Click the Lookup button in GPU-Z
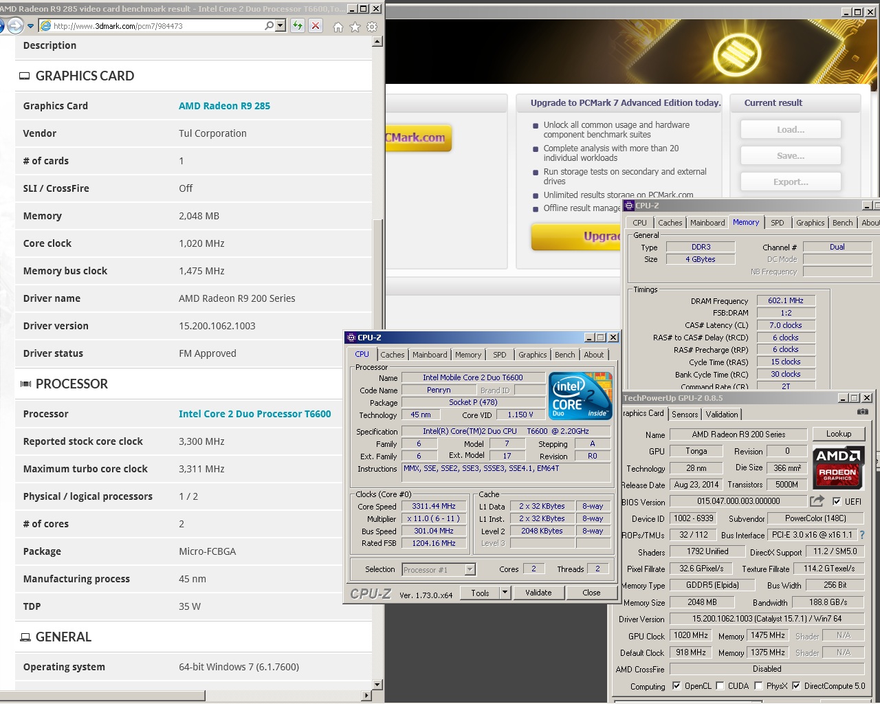 coord(838,434)
